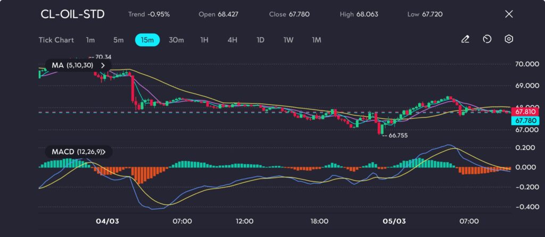This screenshot has height=237, width=545.
Task: Select the 5m timeframe
Action: point(118,40)
